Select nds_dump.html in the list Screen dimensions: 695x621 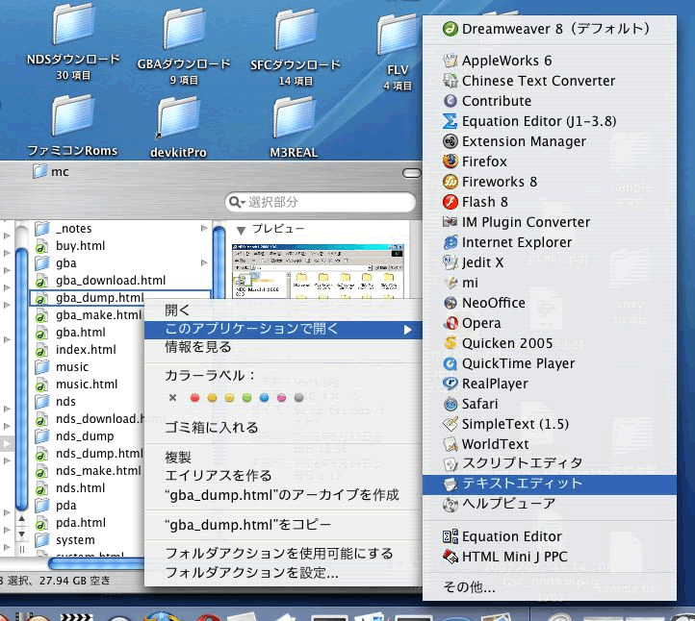[x=89, y=453]
